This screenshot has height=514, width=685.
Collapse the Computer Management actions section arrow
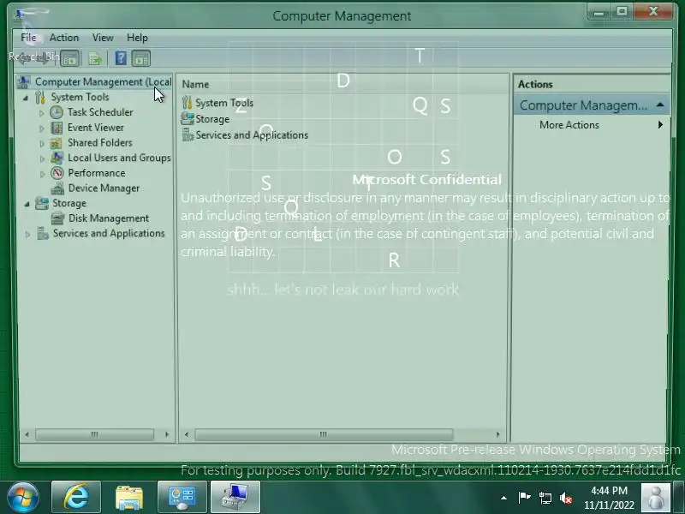pos(660,105)
